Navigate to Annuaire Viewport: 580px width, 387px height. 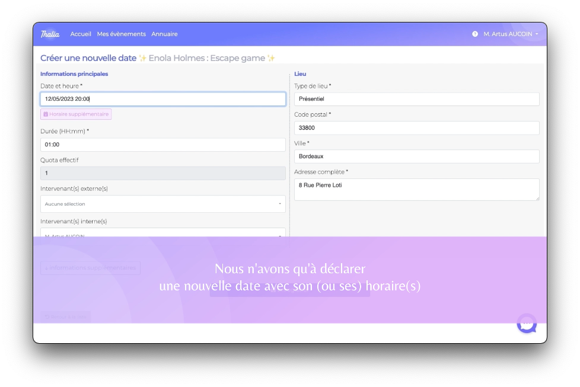pyautogui.click(x=164, y=34)
